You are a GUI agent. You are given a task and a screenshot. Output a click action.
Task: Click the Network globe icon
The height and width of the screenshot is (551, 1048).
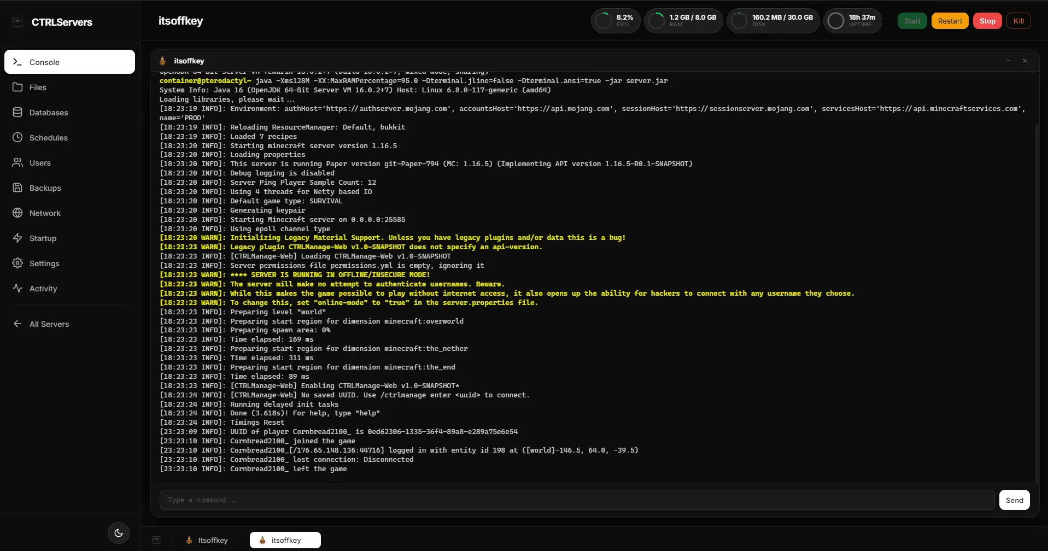(x=17, y=213)
